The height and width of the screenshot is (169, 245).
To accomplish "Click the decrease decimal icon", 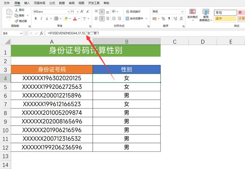I will [181, 19].
